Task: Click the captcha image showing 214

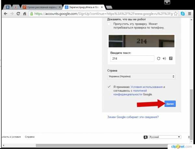Action: [141, 41]
